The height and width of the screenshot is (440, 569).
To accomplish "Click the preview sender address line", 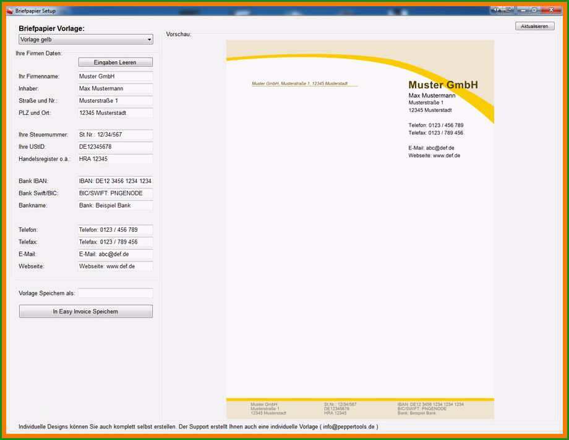I will (x=300, y=83).
